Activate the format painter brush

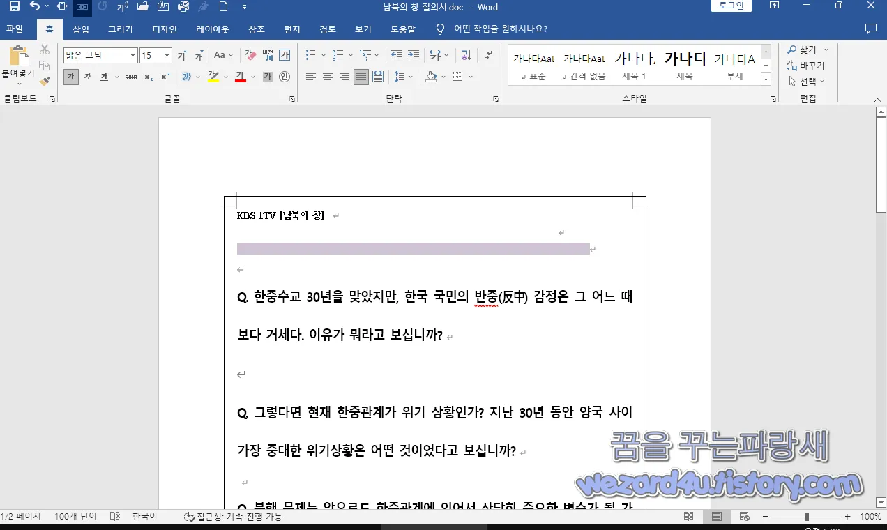tap(45, 82)
